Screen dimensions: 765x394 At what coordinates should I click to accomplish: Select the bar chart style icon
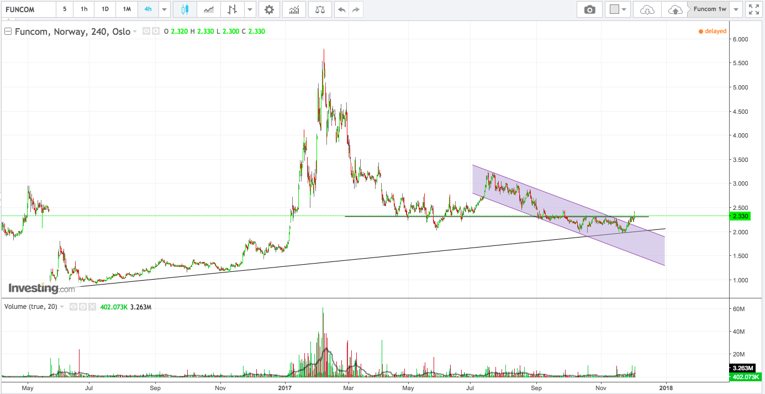point(233,9)
